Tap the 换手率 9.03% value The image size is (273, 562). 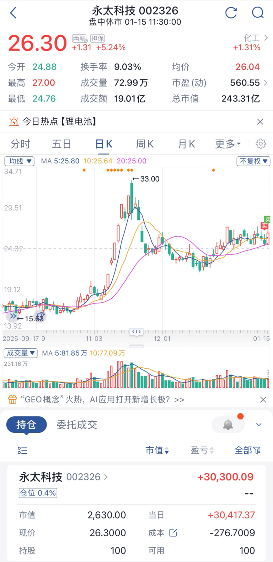click(x=128, y=67)
